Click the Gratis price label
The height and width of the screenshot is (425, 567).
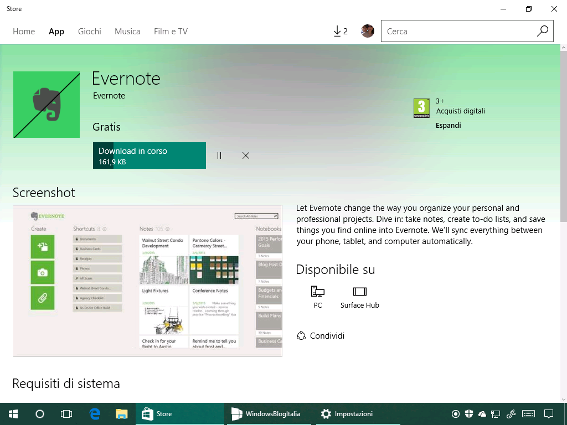pos(106,127)
